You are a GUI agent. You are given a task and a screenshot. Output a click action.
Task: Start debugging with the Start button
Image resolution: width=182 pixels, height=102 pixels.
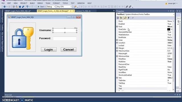pos(41,7)
